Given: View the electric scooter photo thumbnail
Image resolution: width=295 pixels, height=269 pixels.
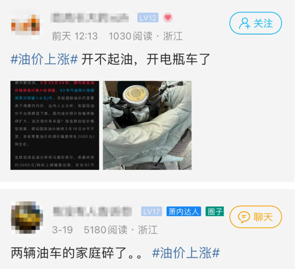Looking at the screenshot, I should click(x=147, y=125).
